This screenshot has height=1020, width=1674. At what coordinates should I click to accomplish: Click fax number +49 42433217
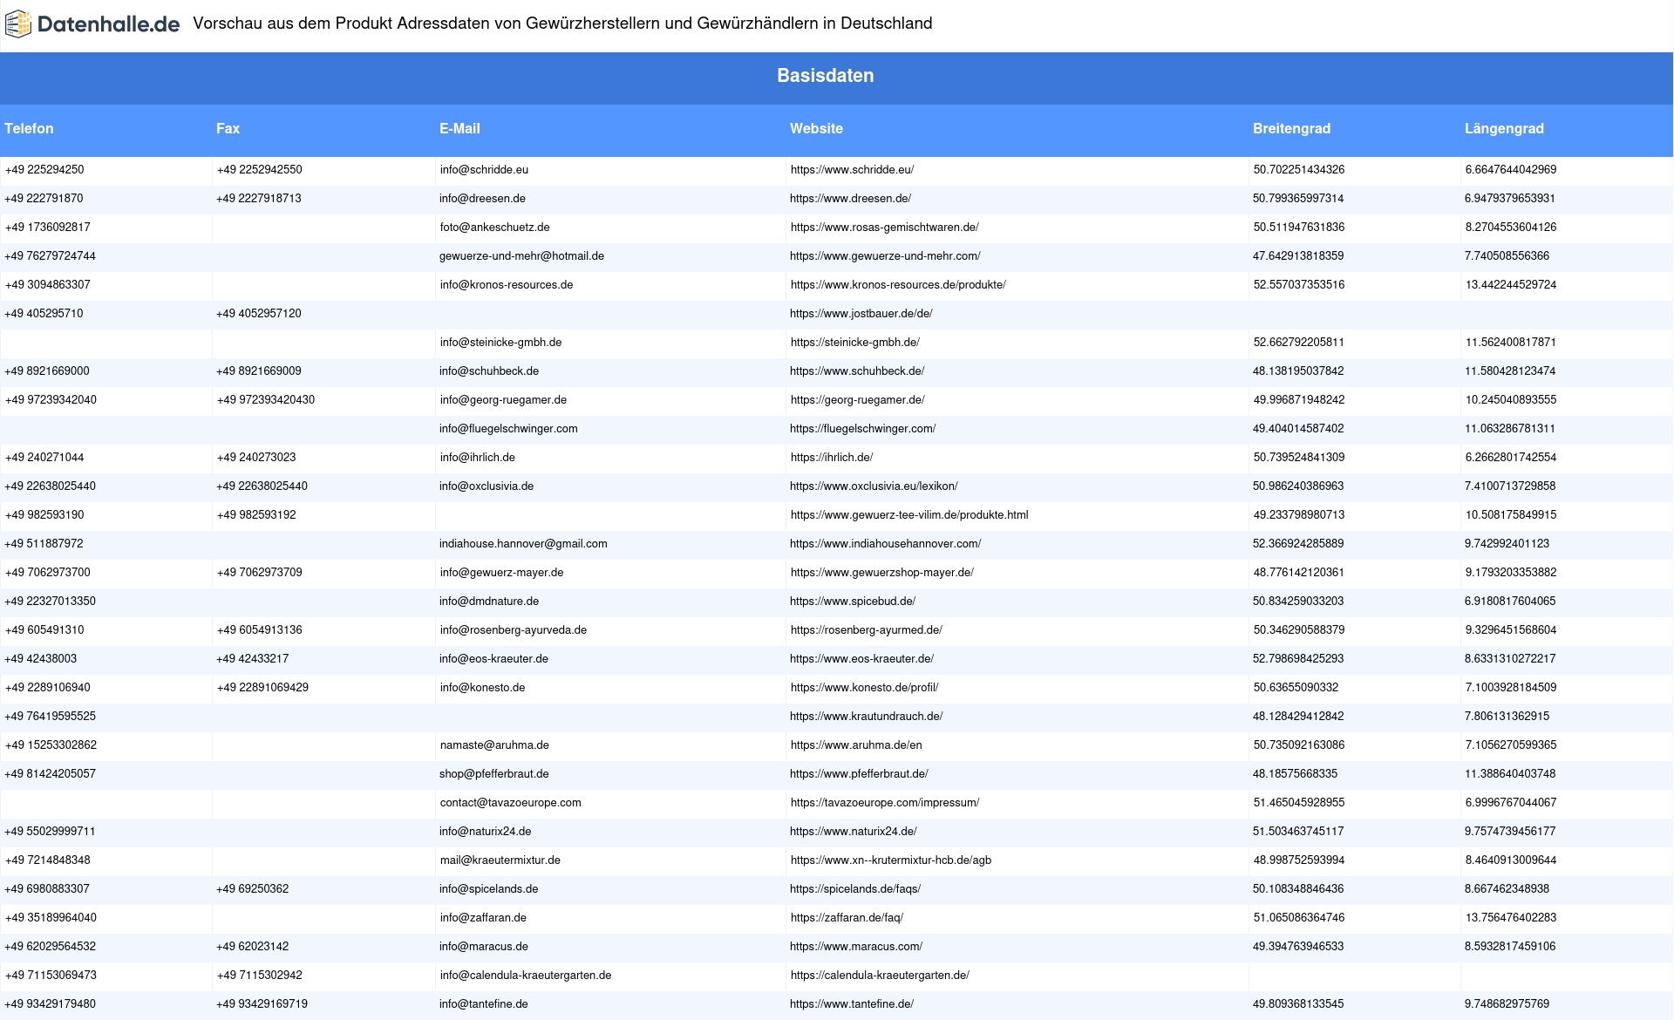[x=252, y=659]
